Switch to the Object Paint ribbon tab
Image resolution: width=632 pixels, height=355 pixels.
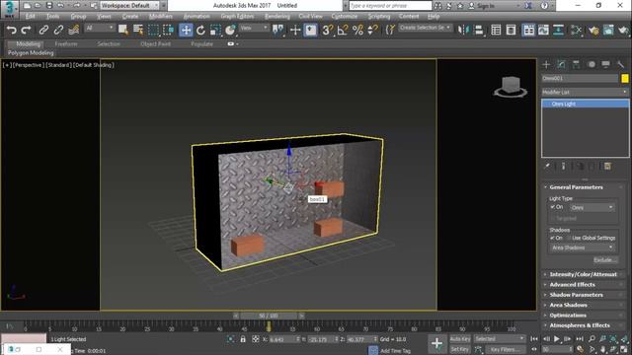[156, 43]
